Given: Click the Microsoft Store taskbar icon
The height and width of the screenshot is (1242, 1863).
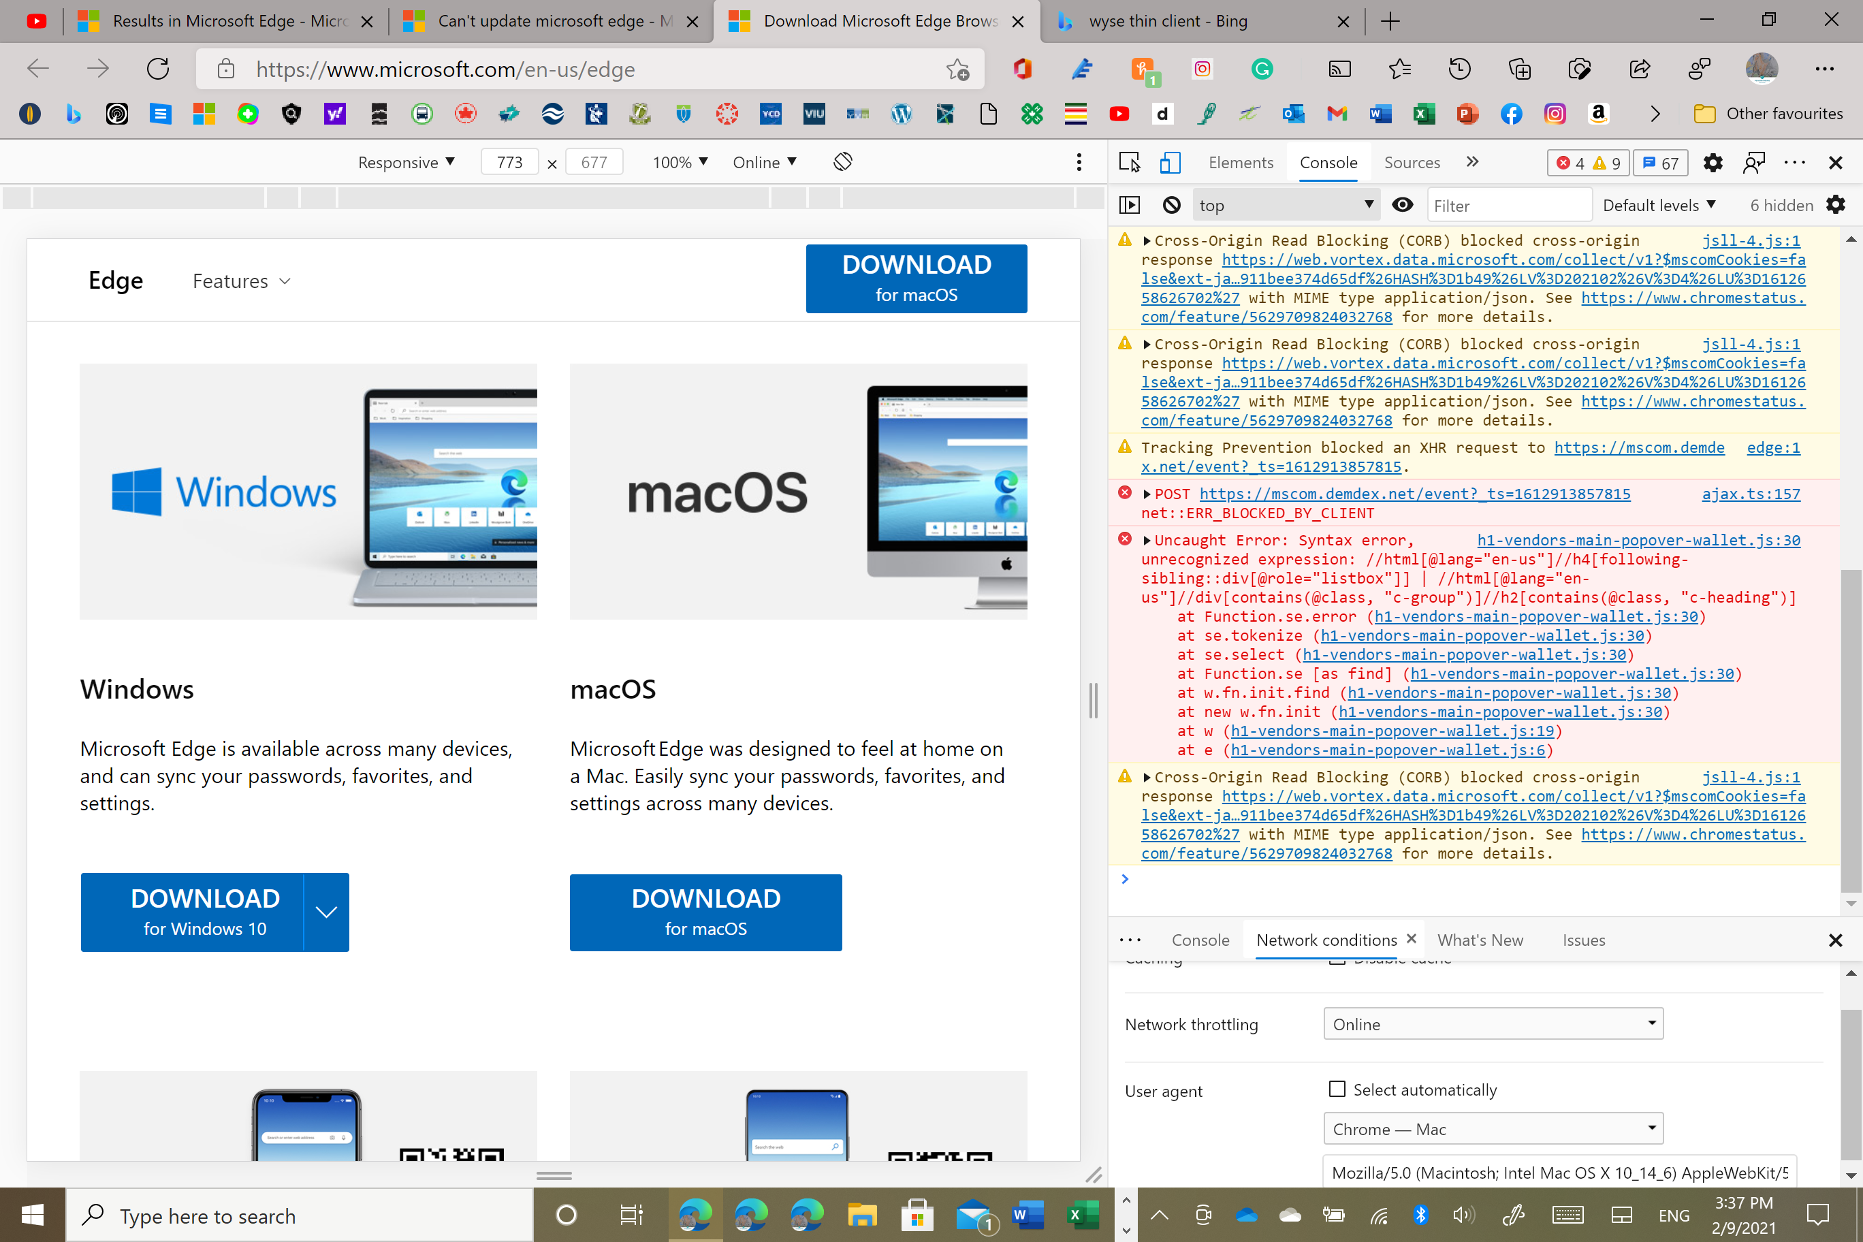Looking at the screenshot, I should (x=917, y=1214).
